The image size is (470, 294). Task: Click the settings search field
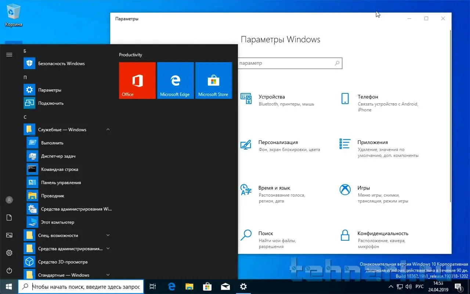[286, 63]
